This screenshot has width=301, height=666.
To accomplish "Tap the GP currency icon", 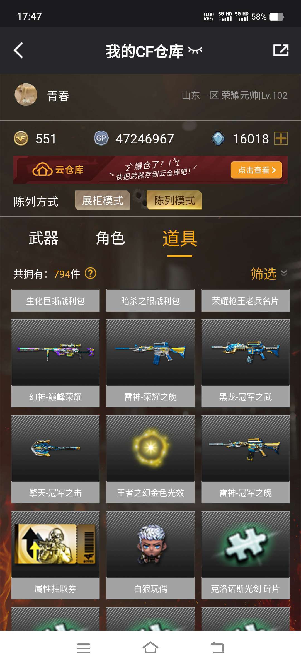I will coord(101,138).
